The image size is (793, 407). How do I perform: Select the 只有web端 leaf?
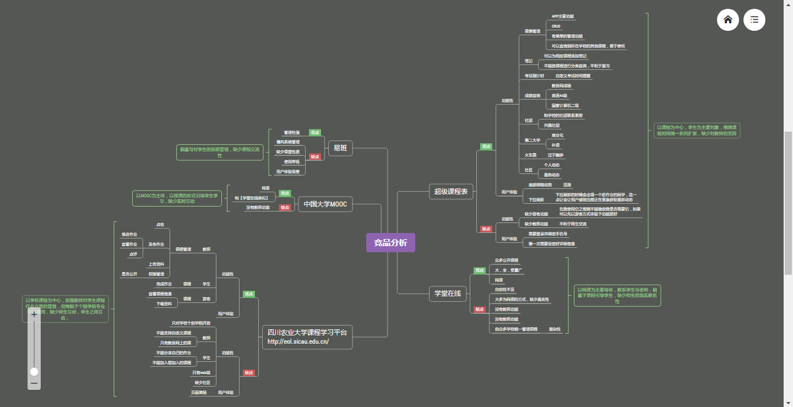pos(201,372)
